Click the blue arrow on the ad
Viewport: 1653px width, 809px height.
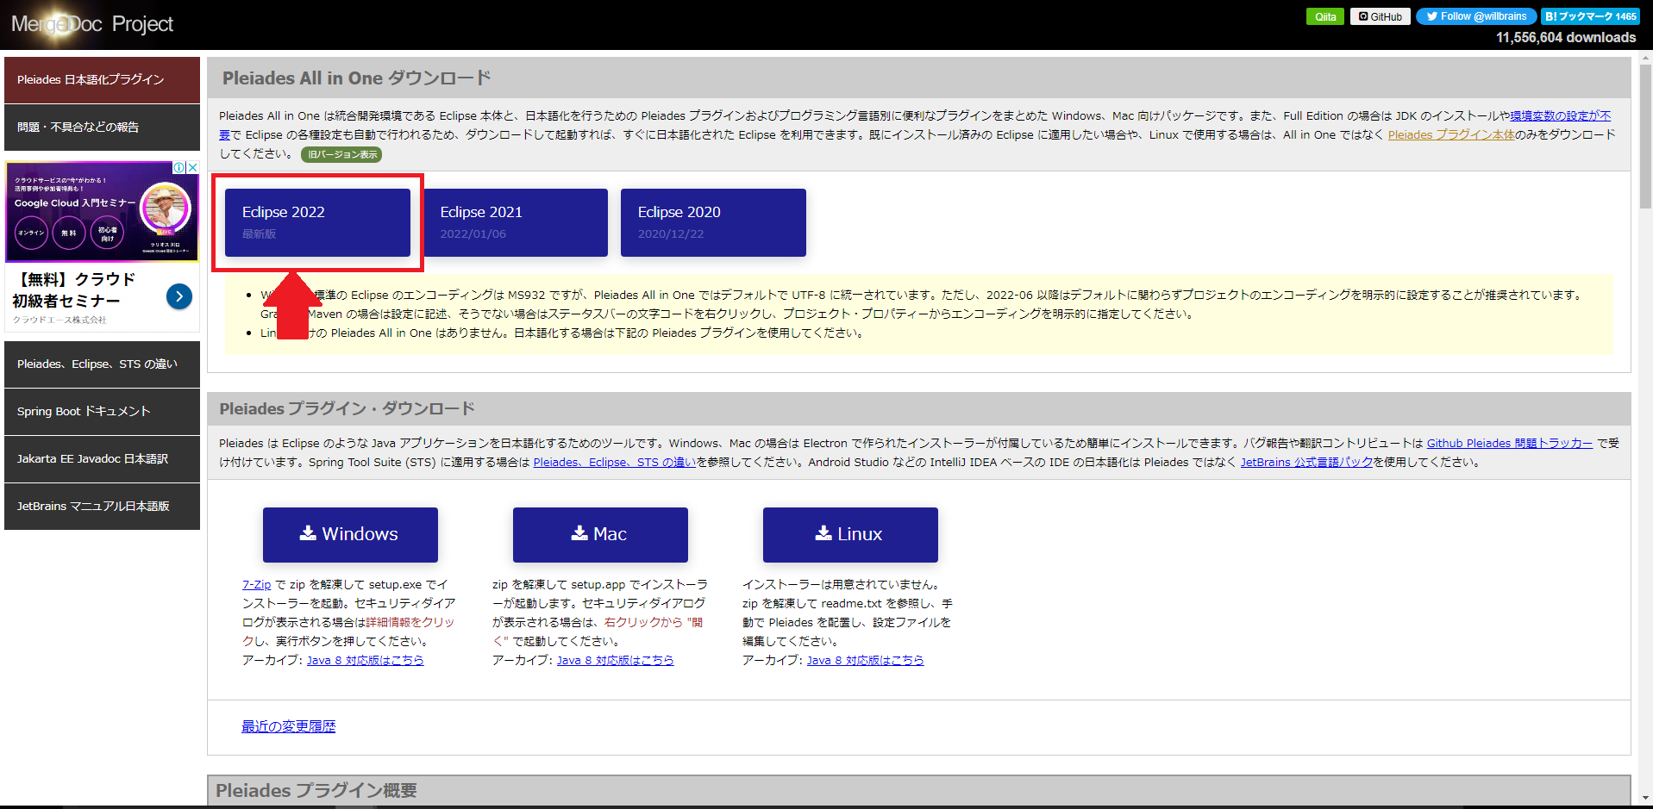click(179, 296)
